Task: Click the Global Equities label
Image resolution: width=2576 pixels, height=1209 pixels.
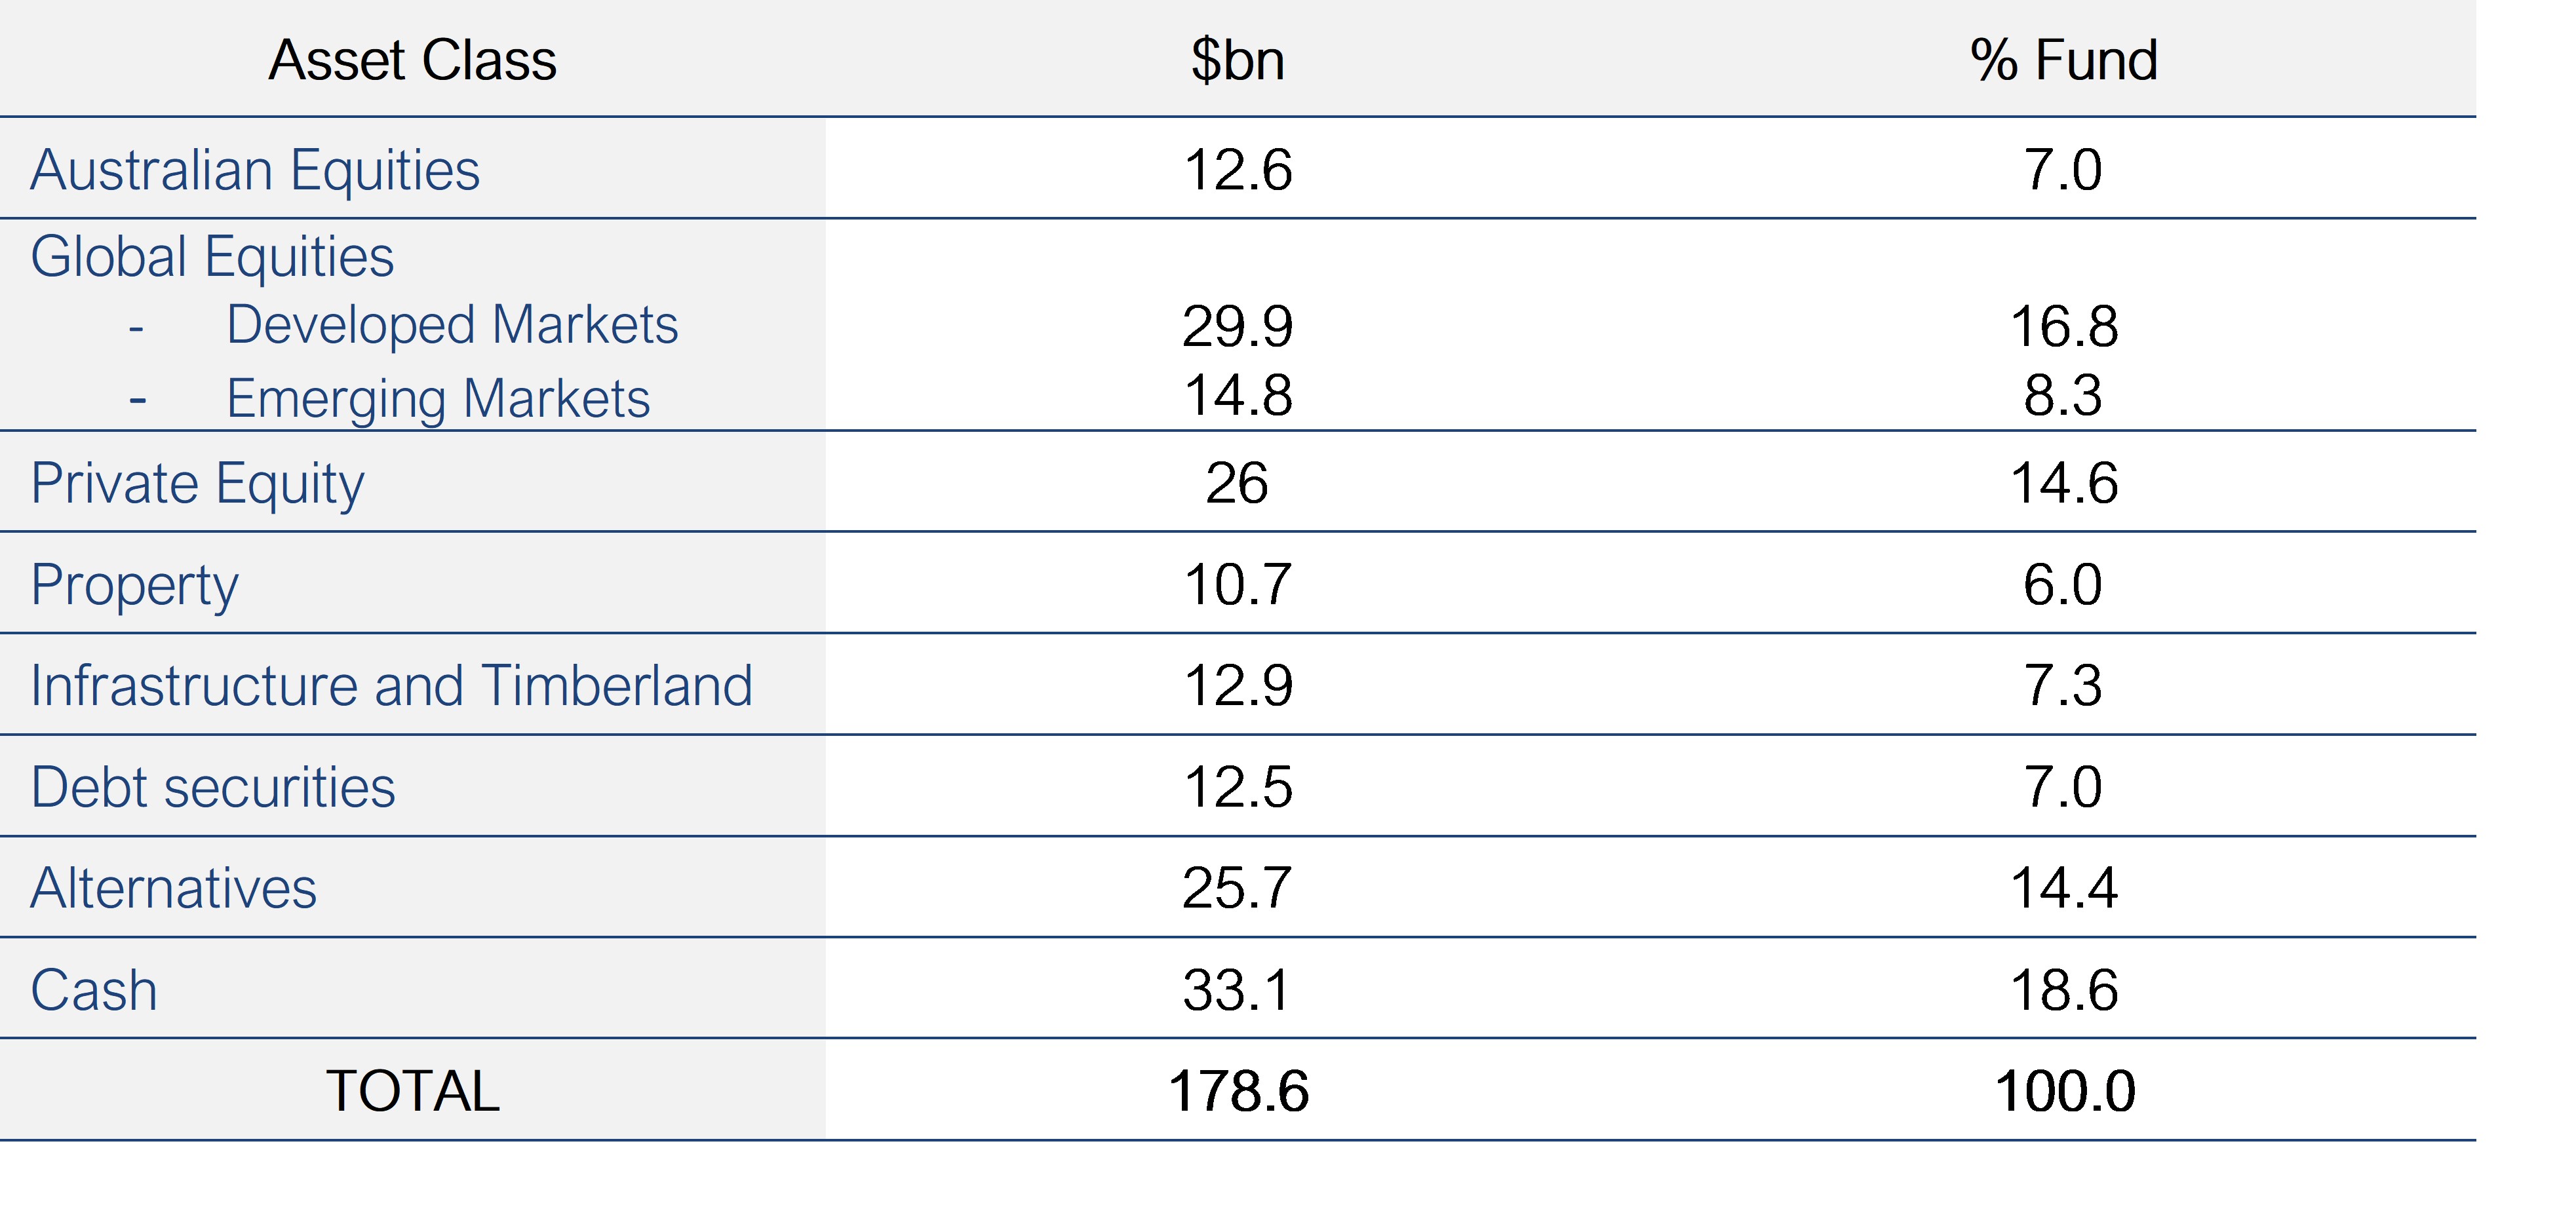Action: [x=212, y=257]
